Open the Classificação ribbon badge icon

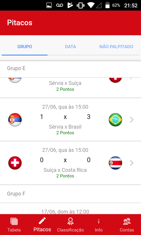[70, 221]
